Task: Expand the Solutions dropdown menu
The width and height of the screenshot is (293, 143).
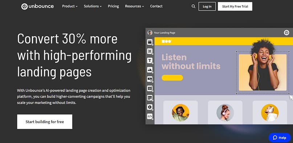Action: [x=93, y=6]
